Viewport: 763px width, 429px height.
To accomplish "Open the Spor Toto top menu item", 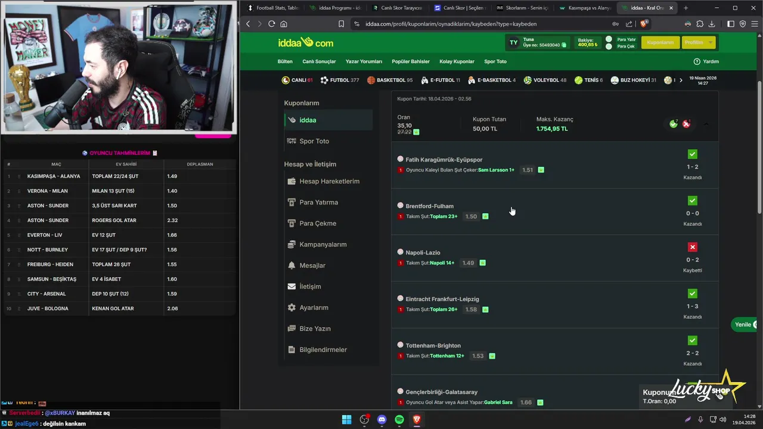I will (495, 61).
